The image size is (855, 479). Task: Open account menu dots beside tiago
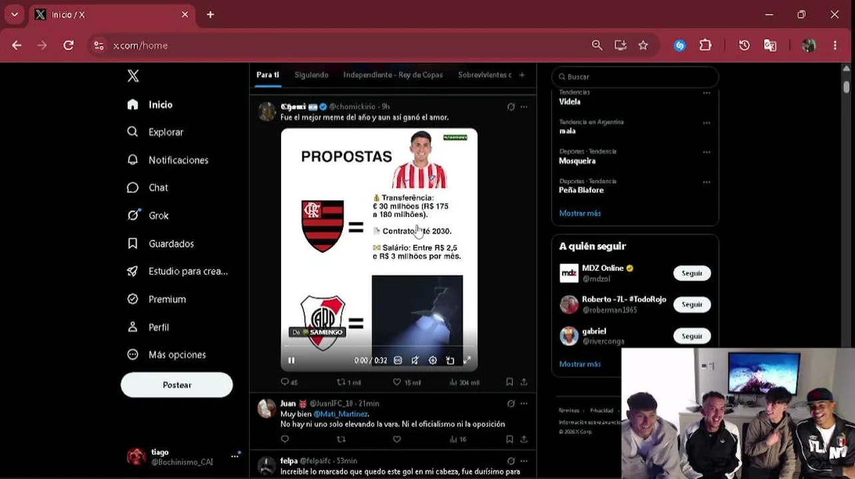pyautogui.click(x=235, y=456)
